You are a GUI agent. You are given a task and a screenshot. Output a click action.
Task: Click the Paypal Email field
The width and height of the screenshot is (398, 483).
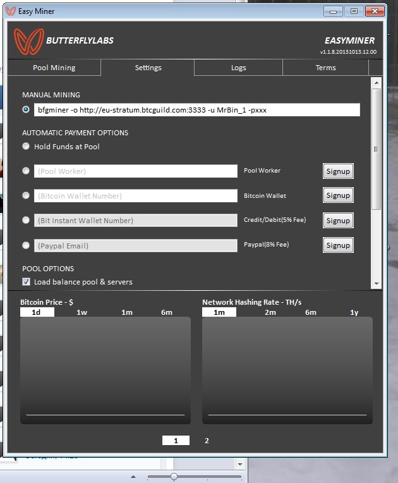136,245
